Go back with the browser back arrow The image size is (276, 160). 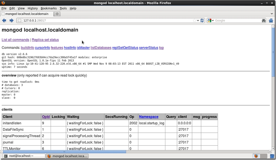[x=4, y=21]
